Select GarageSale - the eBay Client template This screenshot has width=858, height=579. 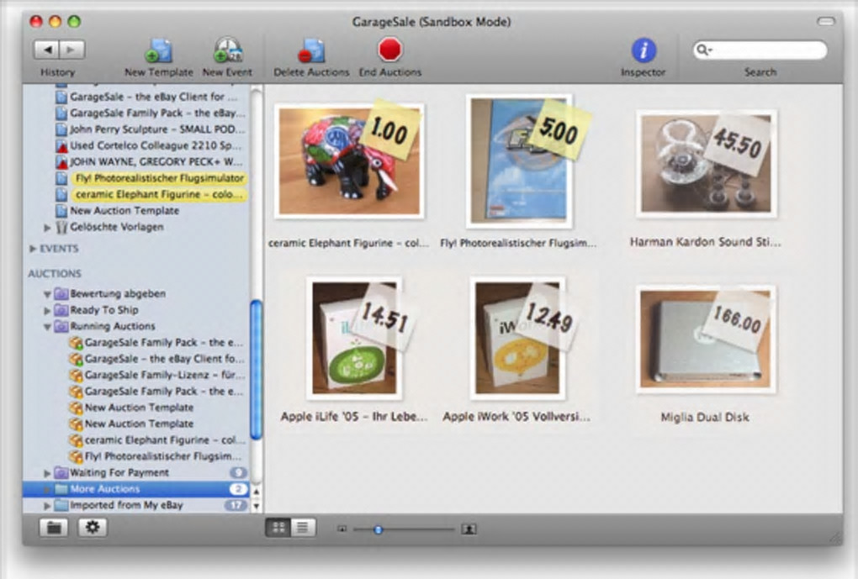(135, 97)
